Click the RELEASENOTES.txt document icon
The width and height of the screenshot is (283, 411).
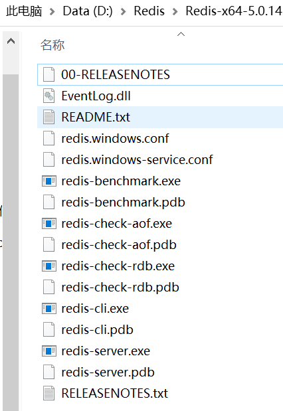coord(49,393)
